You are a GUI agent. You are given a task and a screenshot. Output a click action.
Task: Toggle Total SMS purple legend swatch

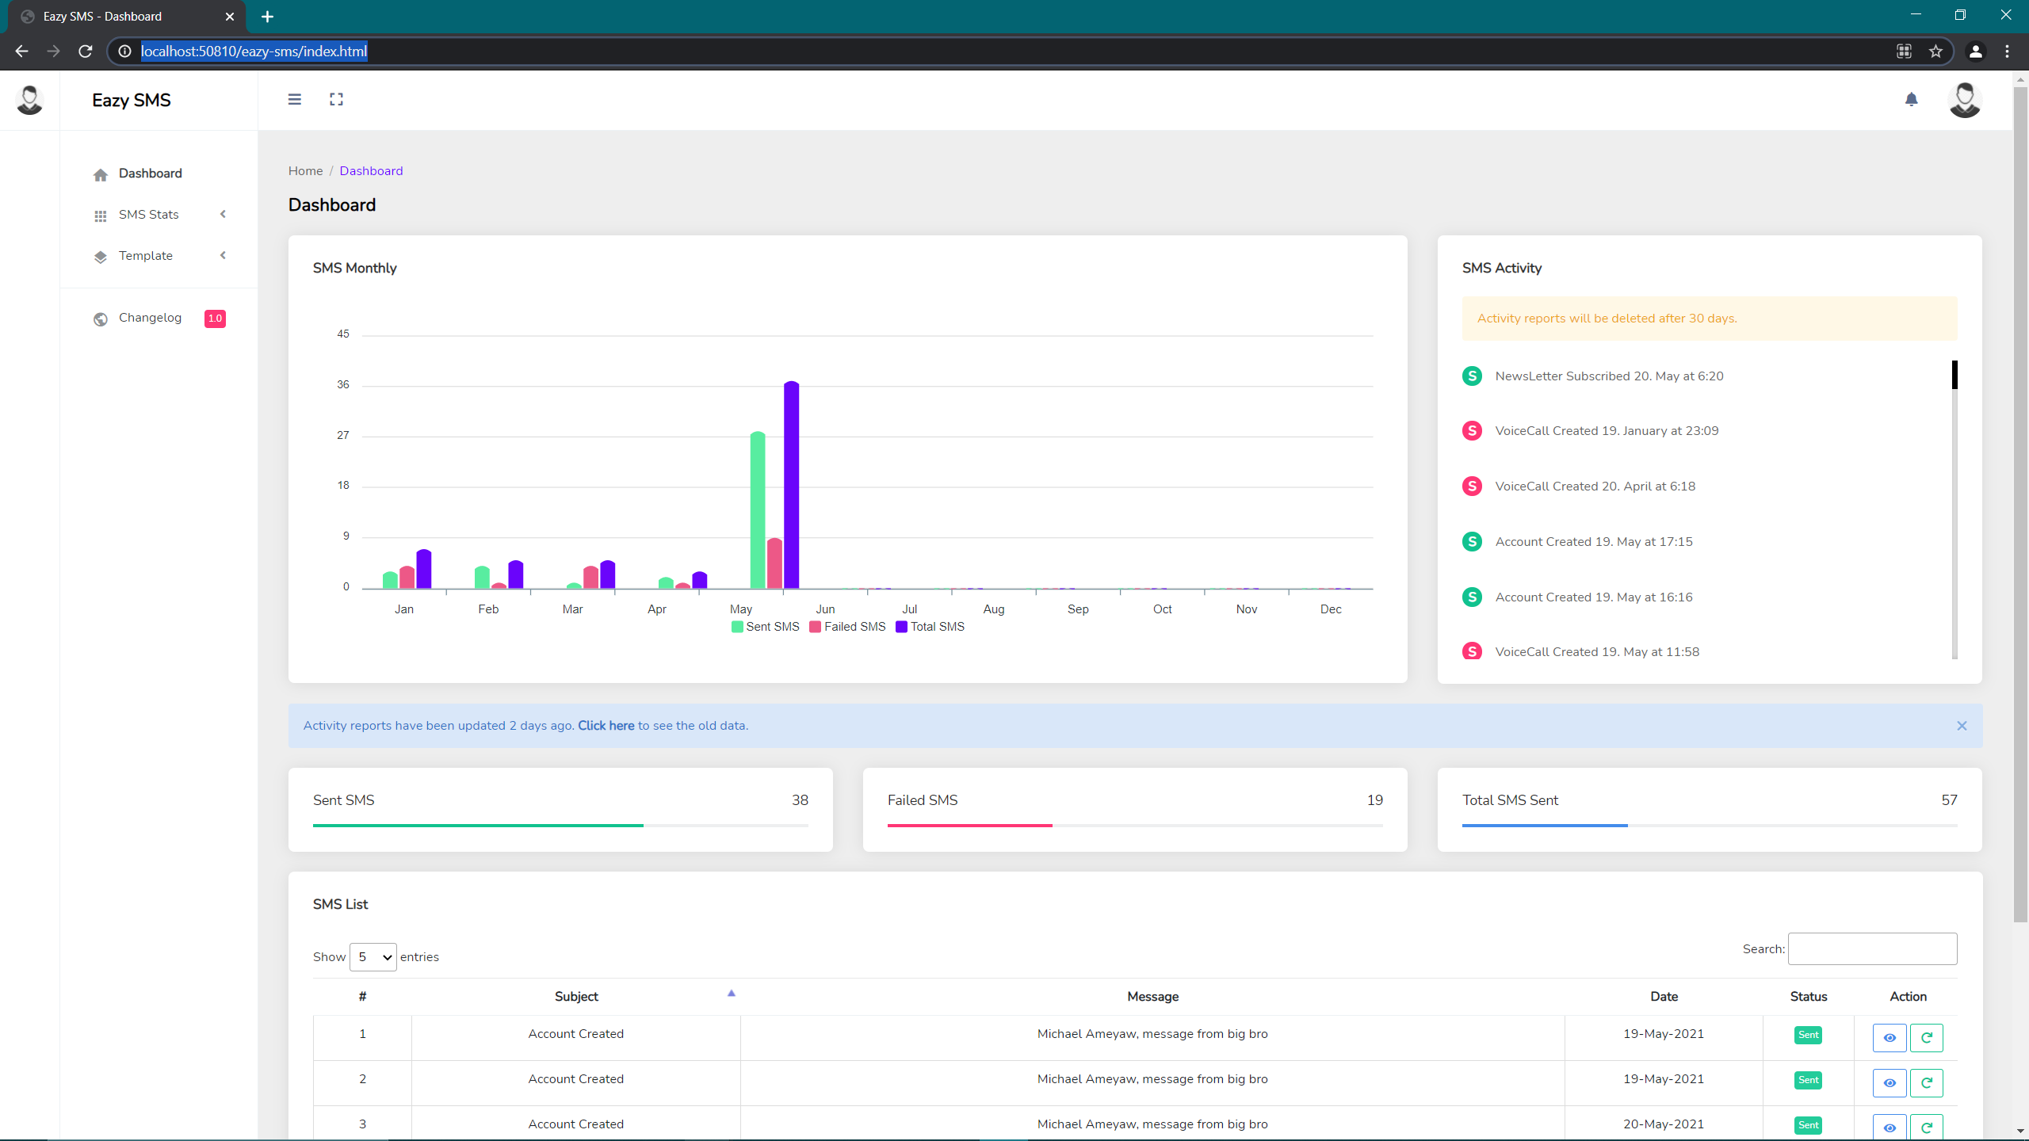pos(901,627)
